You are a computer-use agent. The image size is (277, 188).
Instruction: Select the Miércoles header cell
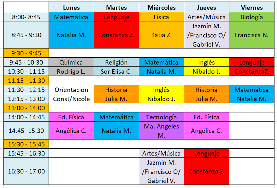click(161, 8)
